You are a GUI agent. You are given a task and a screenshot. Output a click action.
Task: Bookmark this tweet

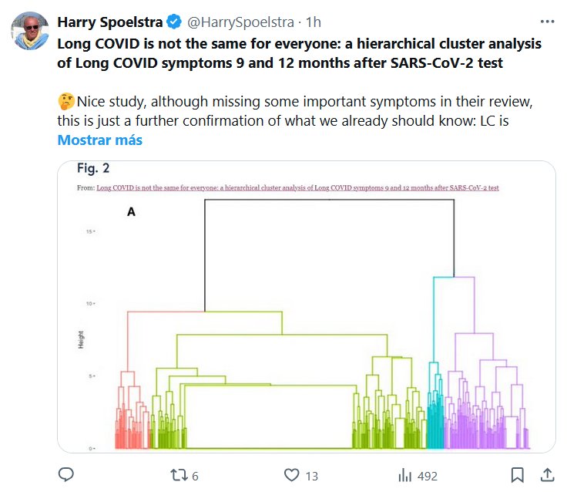[518, 474]
